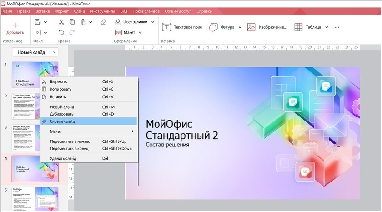Click the copy icon in the Правка group
382x212 pixels.
[72, 22]
